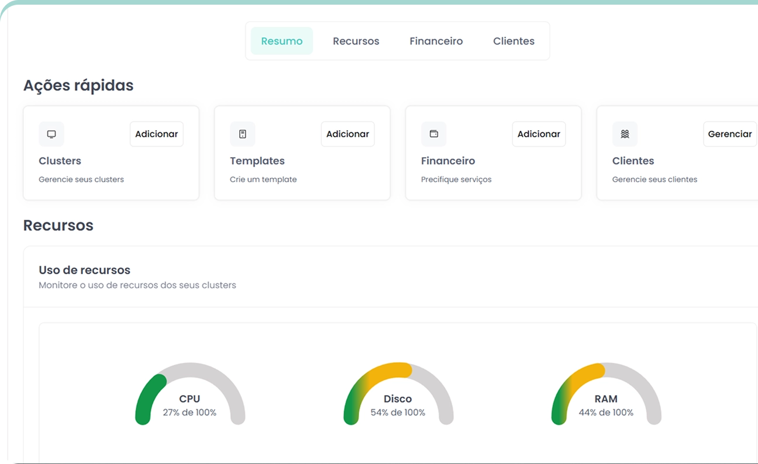This screenshot has height=464, width=758.
Task: Open the Templates card title
Action: 257,161
